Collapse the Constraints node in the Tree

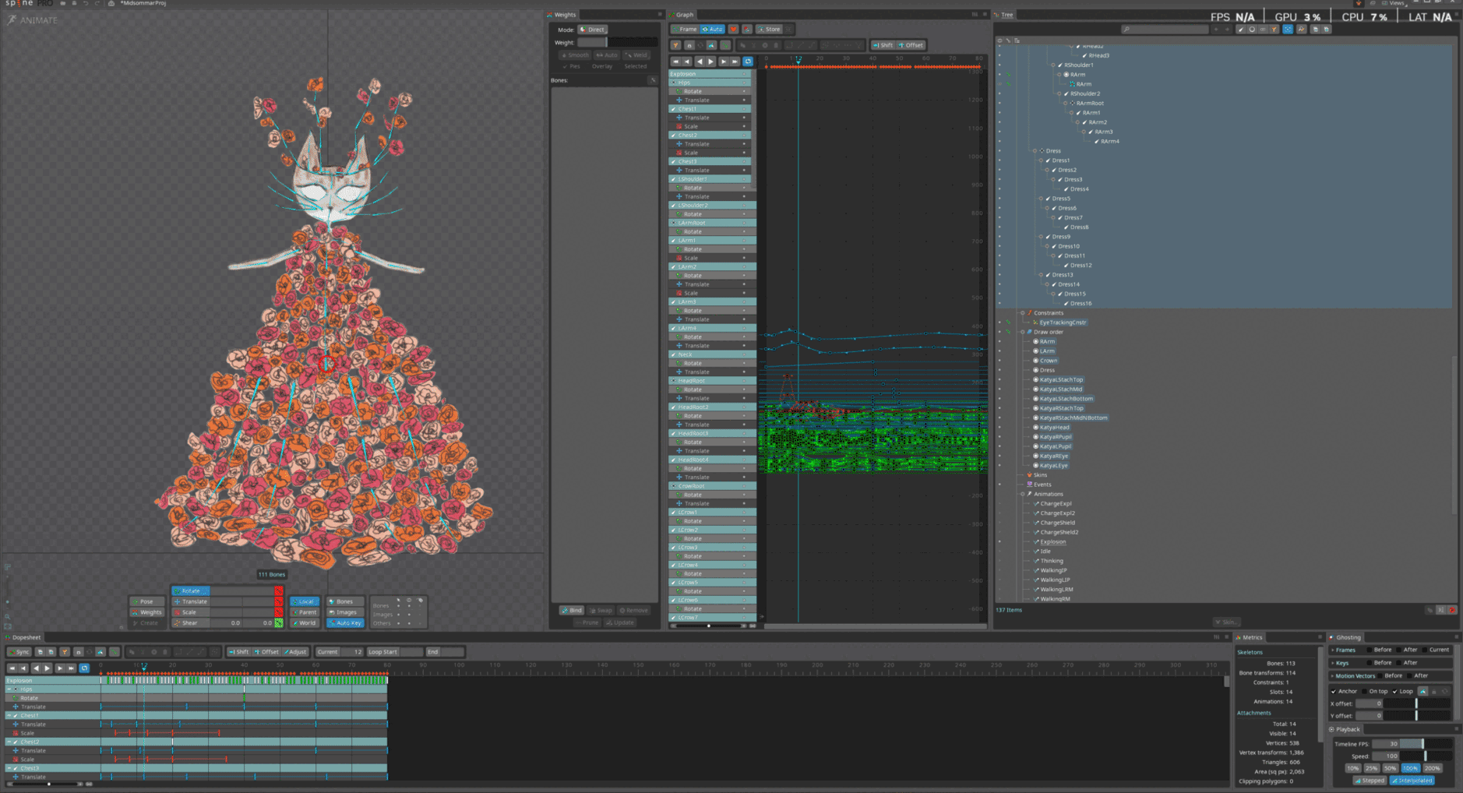click(1022, 313)
